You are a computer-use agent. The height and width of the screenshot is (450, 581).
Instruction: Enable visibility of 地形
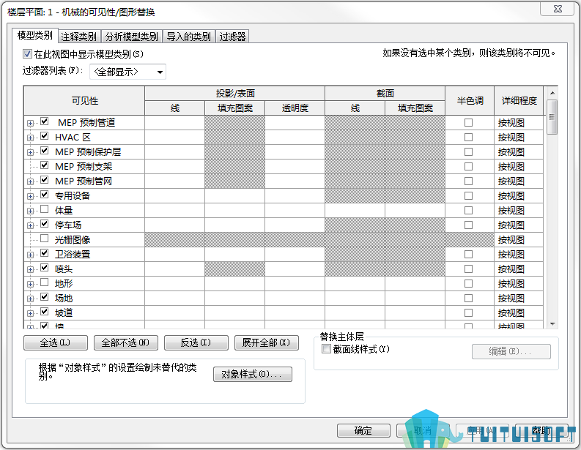click(45, 282)
